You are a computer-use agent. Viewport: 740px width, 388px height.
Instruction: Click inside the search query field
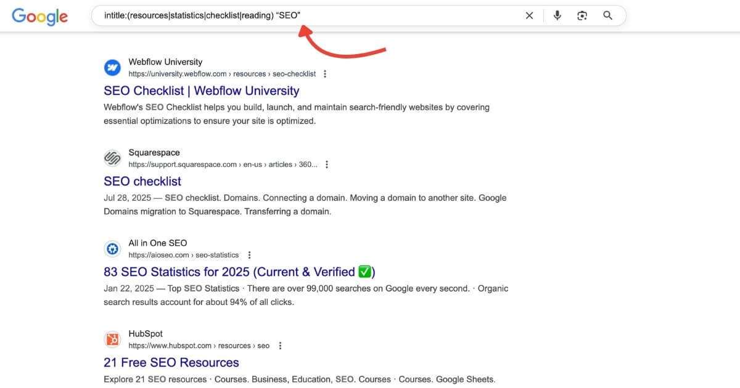(x=308, y=15)
